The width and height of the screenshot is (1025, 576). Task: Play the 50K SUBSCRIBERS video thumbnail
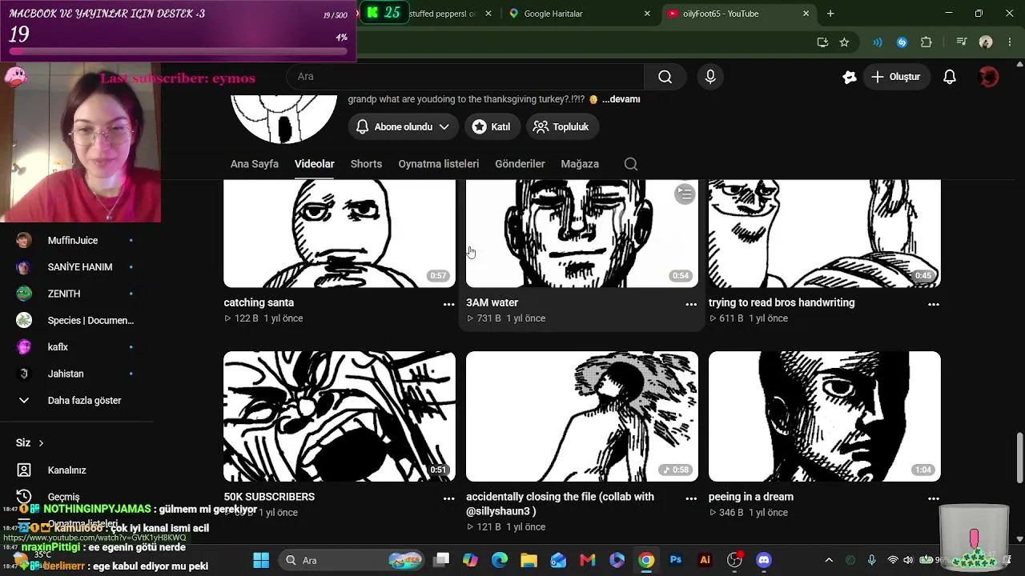point(340,416)
